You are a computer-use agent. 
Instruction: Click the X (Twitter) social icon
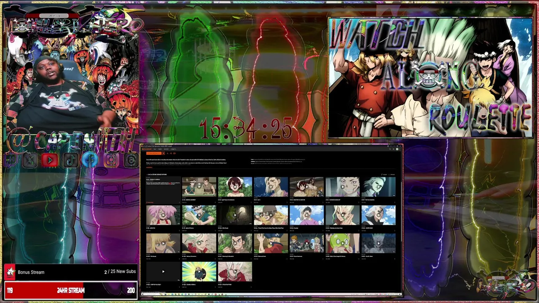[30, 160]
